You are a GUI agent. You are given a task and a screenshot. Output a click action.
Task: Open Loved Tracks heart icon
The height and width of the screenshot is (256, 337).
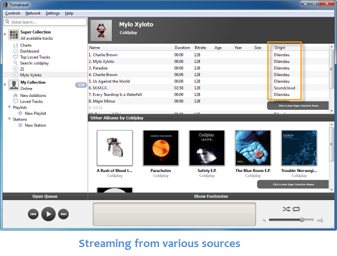16,101
